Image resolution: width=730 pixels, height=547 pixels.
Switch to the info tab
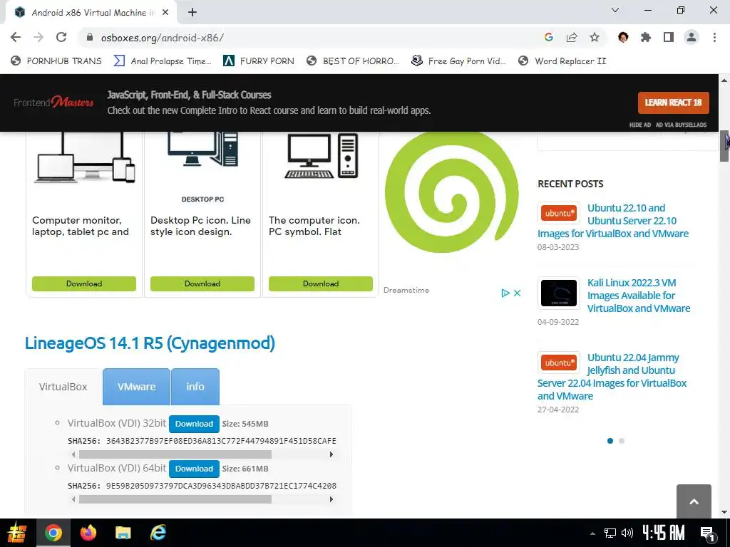click(x=195, y=387)
